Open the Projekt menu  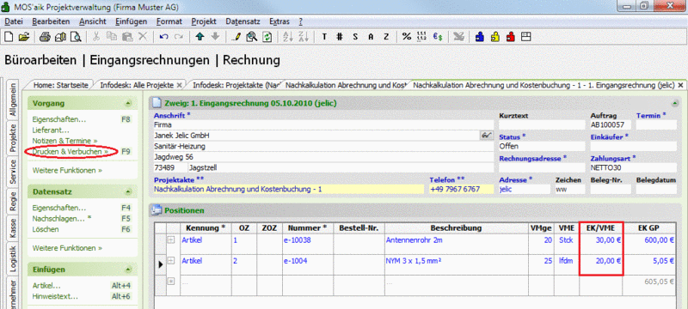(204, 21)
